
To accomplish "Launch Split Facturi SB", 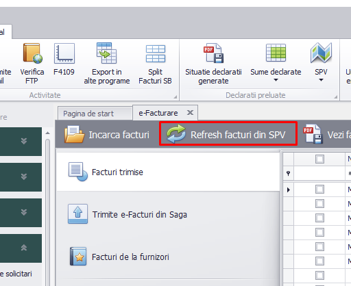I will pyautogui.click(x=155, y=64).
